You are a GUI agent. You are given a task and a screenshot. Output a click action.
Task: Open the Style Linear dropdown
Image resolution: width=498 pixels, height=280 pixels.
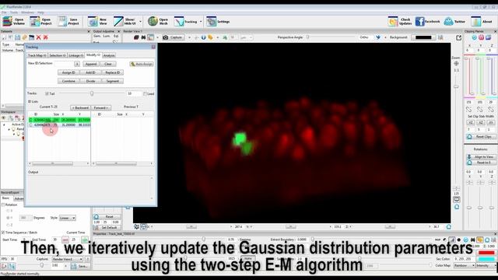coord(68,218)
